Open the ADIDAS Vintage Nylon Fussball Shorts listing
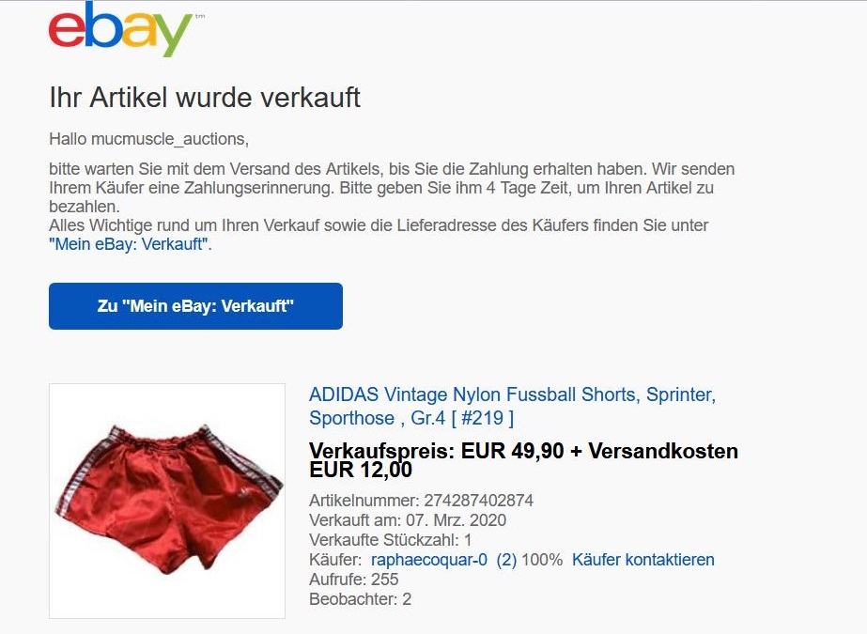 click(512, 407)
